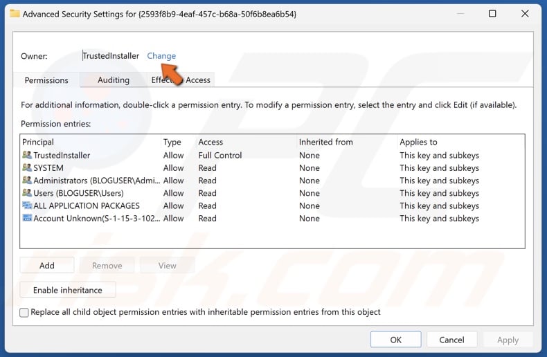Click the Change owner link
Image resolution: width=547 pixels, height=357 pixels.
[x=161, y=56]
